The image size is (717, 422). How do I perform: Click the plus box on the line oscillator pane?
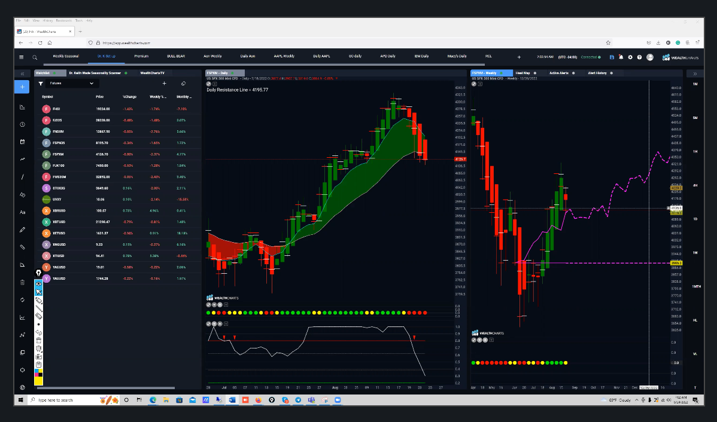point(226,324)
